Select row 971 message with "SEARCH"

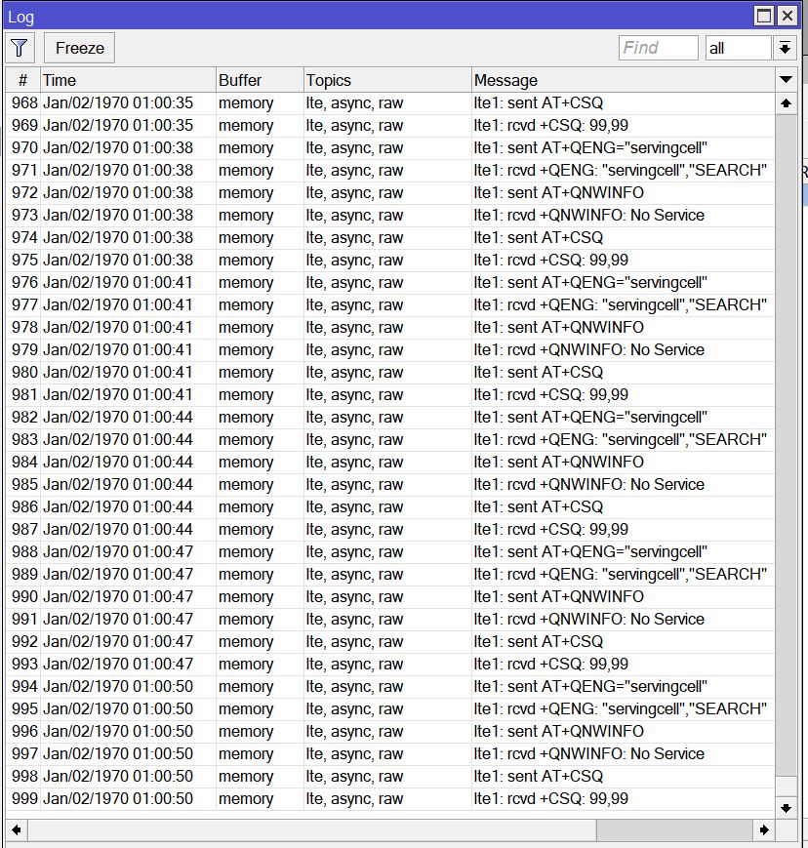tap(621, 171)
